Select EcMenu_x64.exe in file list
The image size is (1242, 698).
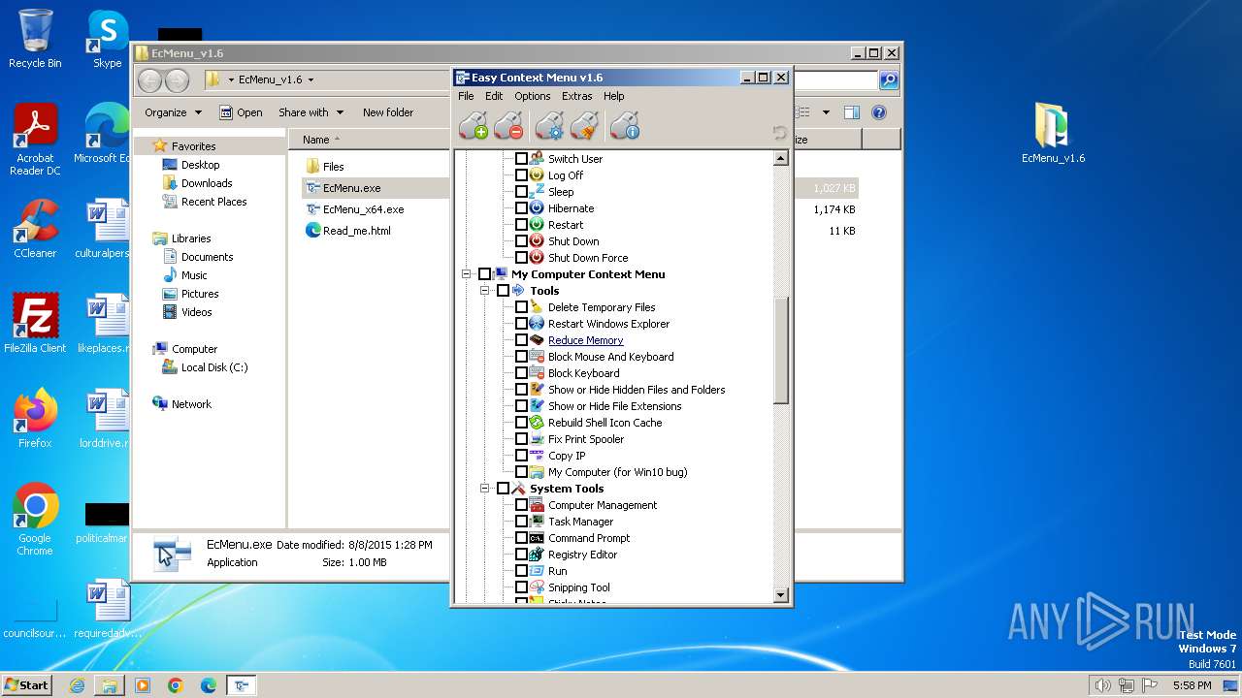click(x=363, y=209)
